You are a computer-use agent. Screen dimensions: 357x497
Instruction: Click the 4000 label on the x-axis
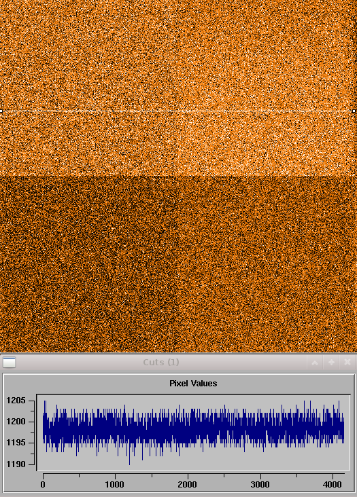(x=333, y=485)
